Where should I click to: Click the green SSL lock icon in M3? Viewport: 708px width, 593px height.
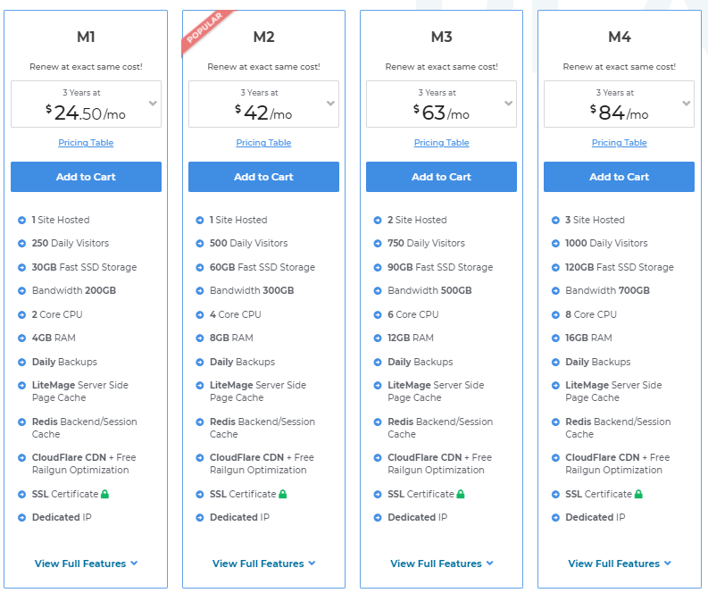pos(461,494)
